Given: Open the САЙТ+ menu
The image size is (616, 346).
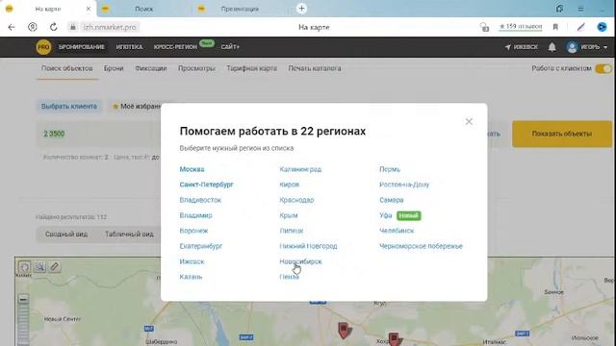Looking at the screenshot, I should 230,47.
